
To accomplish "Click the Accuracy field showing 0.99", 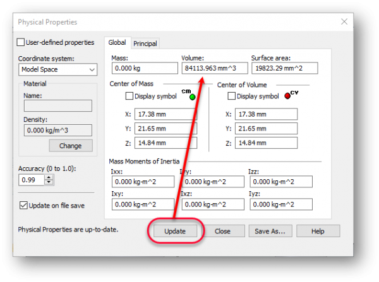I will tap(32, 180).
